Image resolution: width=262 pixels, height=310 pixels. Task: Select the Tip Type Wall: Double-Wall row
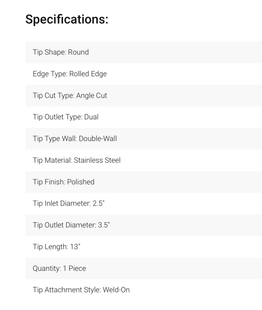click(x=144, y=139)
